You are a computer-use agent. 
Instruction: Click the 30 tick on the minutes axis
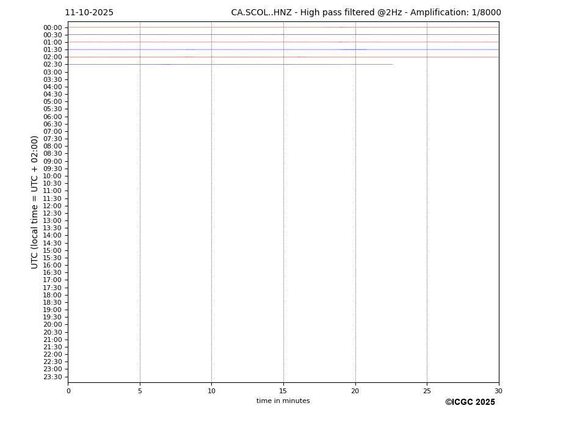click(498, 391)
